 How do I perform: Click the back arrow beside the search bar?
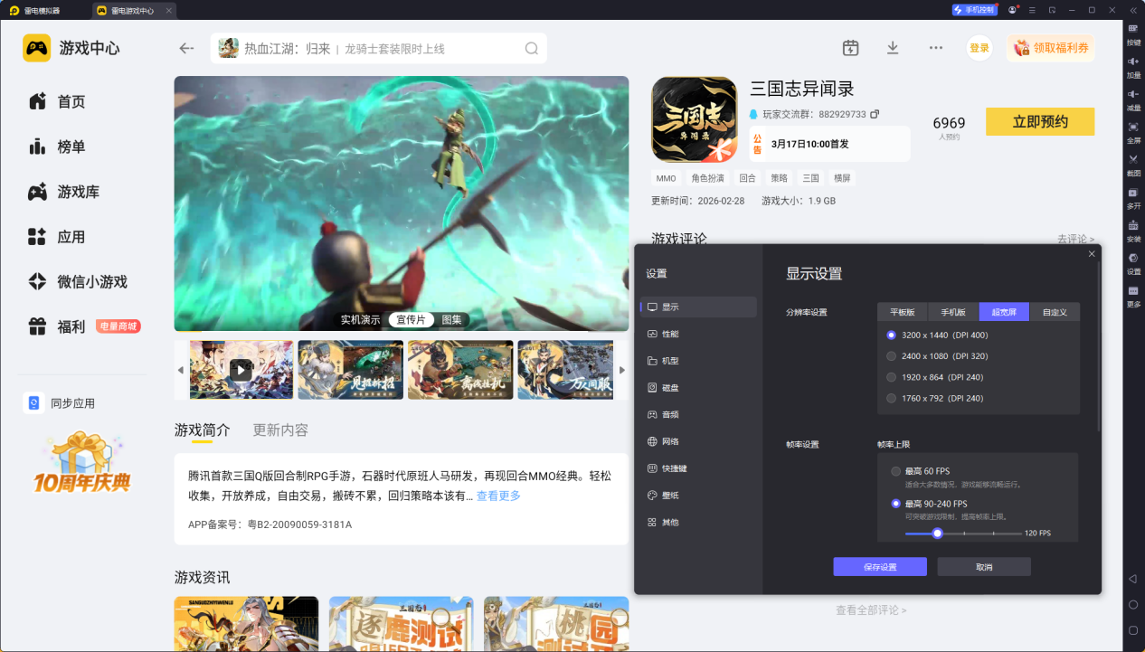point(187,49)
